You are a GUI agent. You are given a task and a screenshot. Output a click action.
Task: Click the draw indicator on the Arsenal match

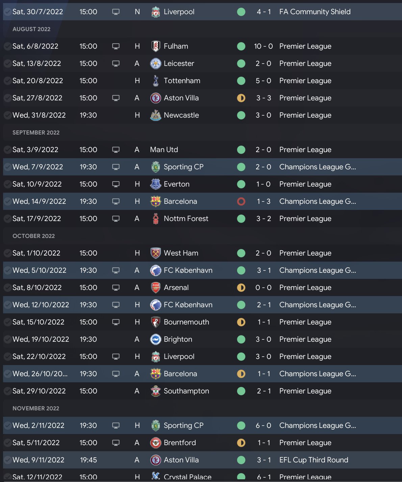coord(241,288)
